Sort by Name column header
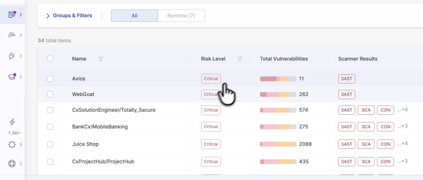This screenshot has width=423, height=180. pos(79,59)
